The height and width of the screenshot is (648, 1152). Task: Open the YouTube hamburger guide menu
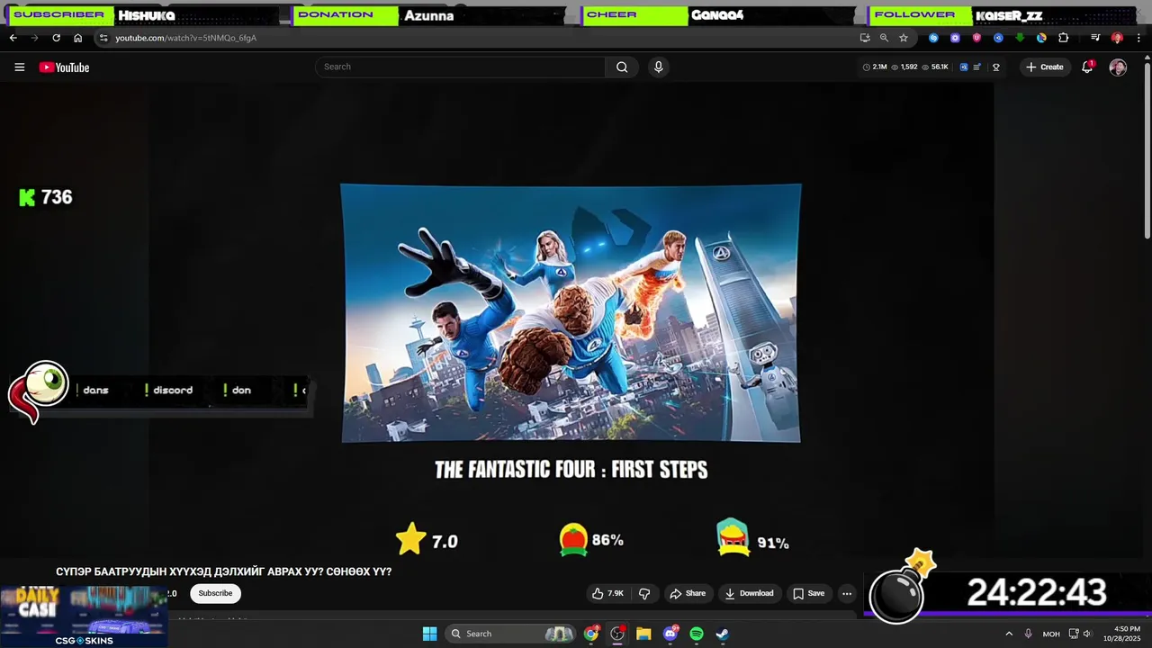pos(19,67)
